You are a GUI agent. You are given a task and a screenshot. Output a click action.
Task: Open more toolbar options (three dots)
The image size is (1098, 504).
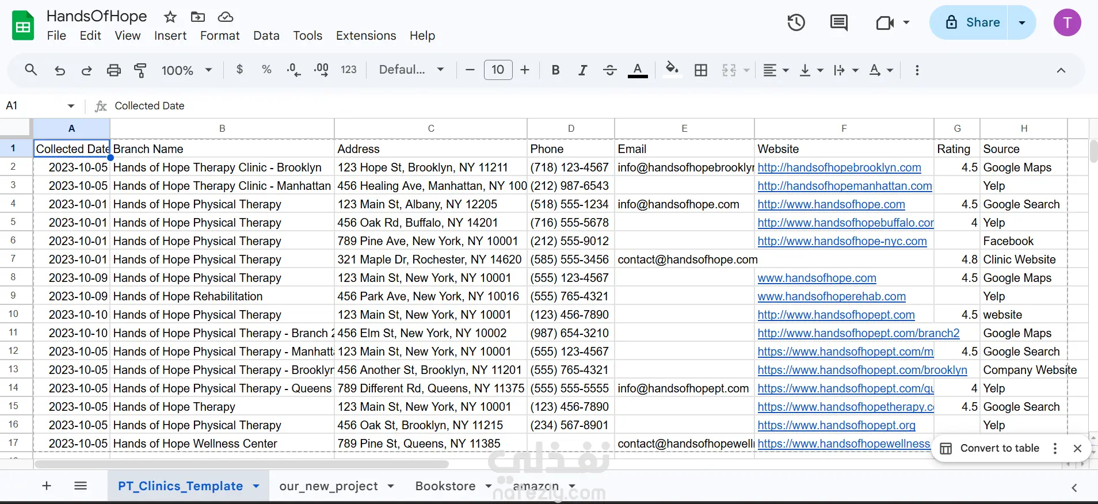coord(917,70)
